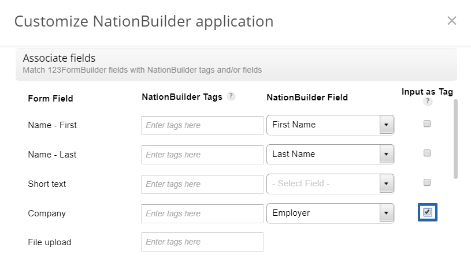471x270 pixels.
Task: Focus the tags input for Name - First
Action: point(202,125)
